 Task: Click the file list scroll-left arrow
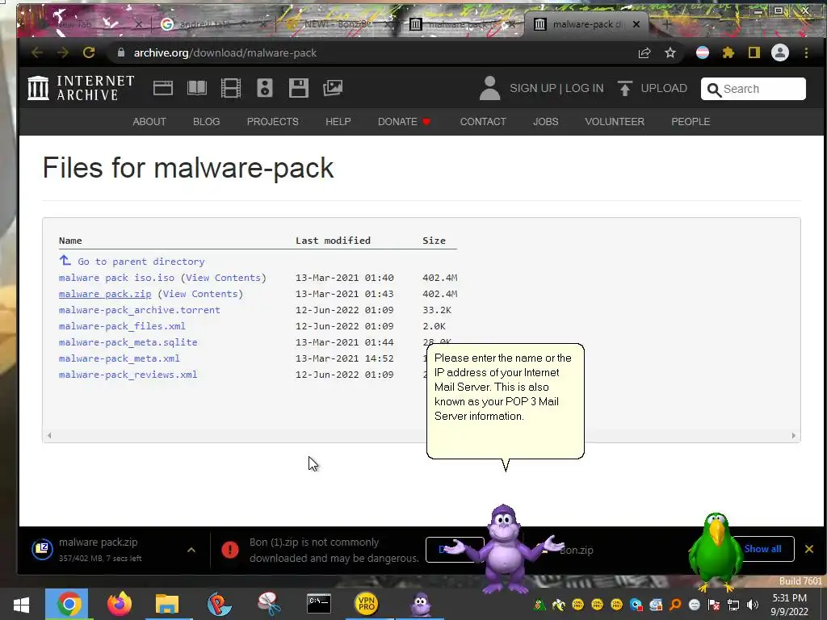[x=49, y=435]
